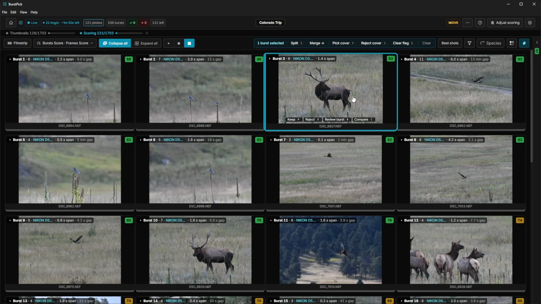Toggle the star highlight button

(x=524, y=43)
